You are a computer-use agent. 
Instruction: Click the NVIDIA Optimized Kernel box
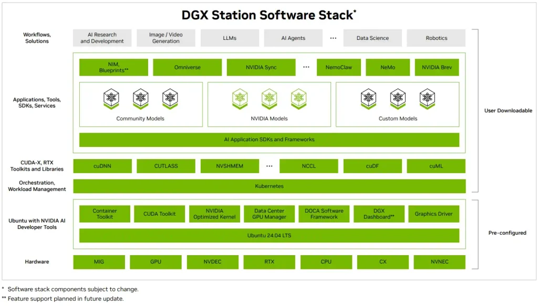tap(214, 214)
